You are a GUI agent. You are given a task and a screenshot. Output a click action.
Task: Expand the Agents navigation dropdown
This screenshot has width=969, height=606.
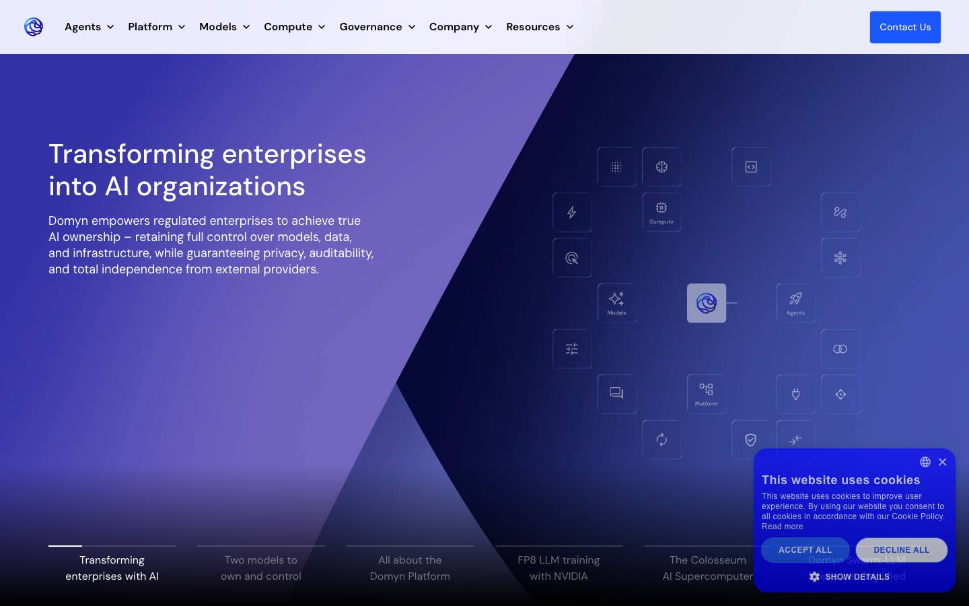click(89, 27)
